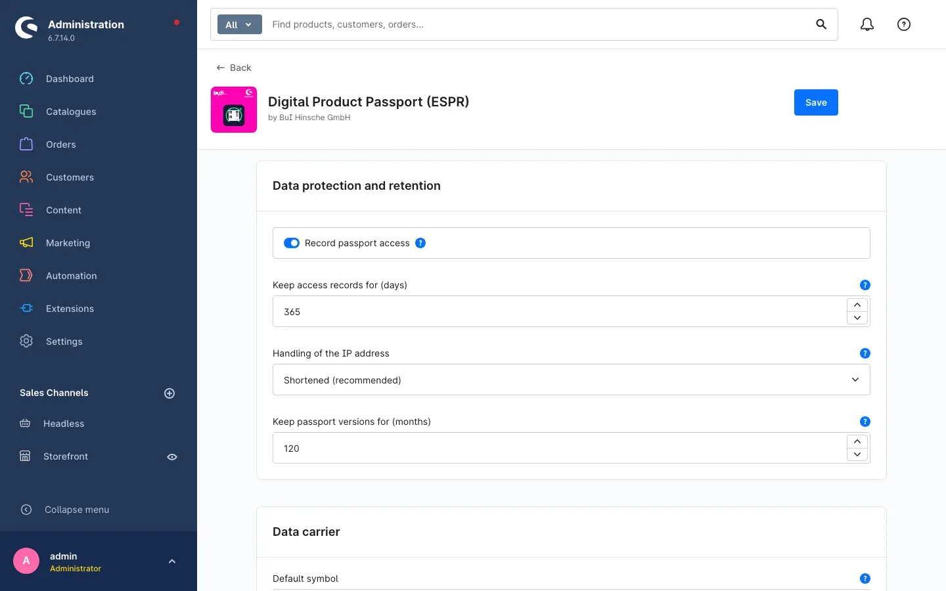The height and width of the screenshot is (591, 946).
Task: Show help for Default symbol
Action: point(865,579)
